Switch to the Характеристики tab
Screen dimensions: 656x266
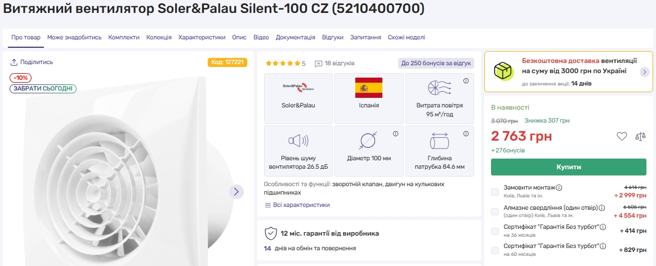202,38
